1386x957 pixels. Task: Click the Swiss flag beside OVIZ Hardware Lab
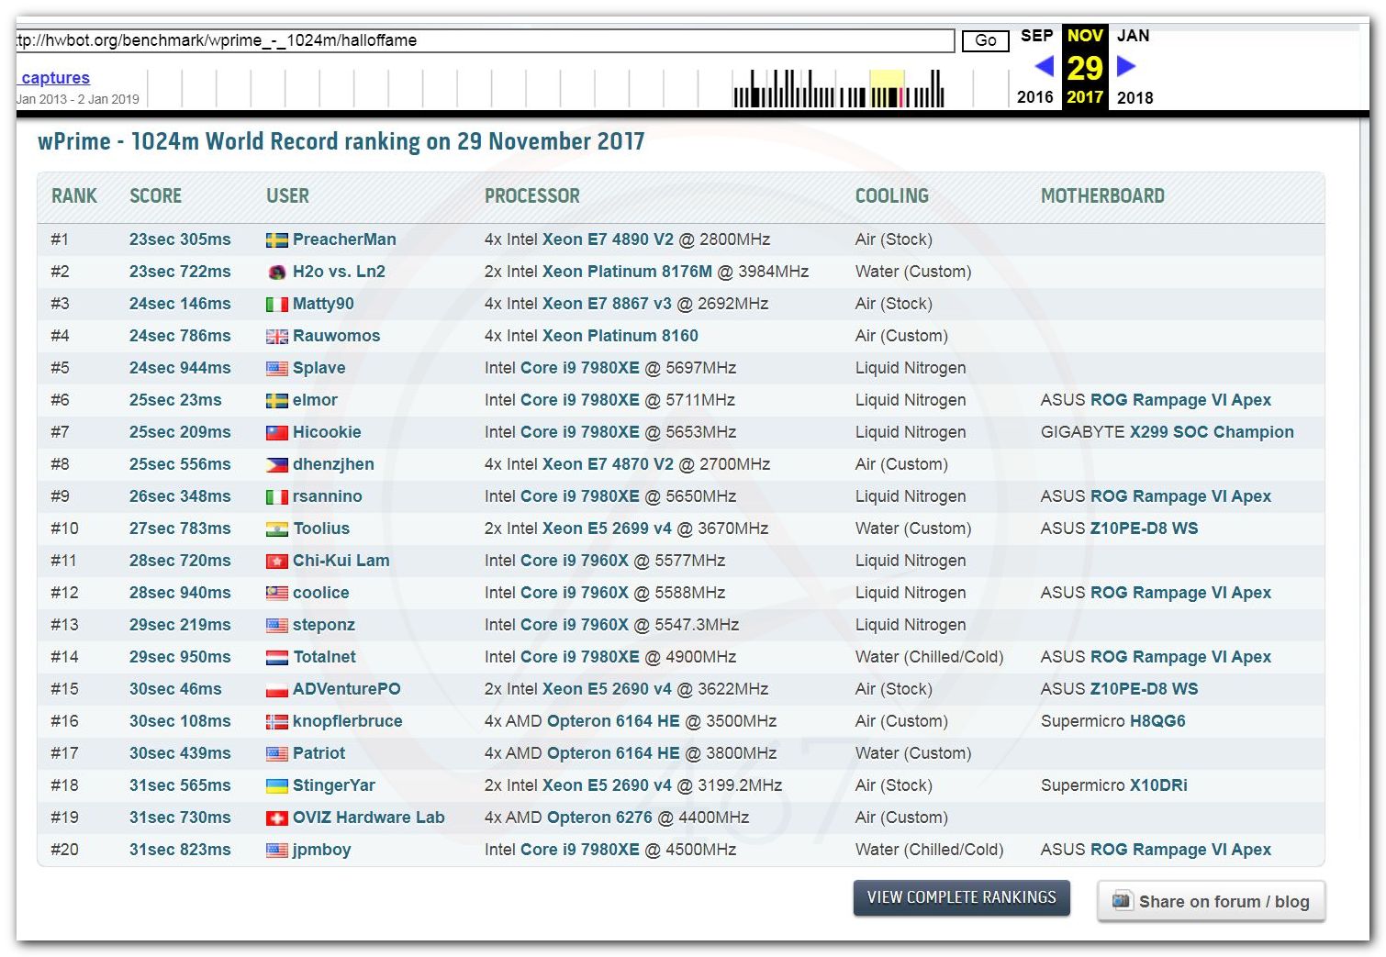pyautogui.click(x=276, y=818)
